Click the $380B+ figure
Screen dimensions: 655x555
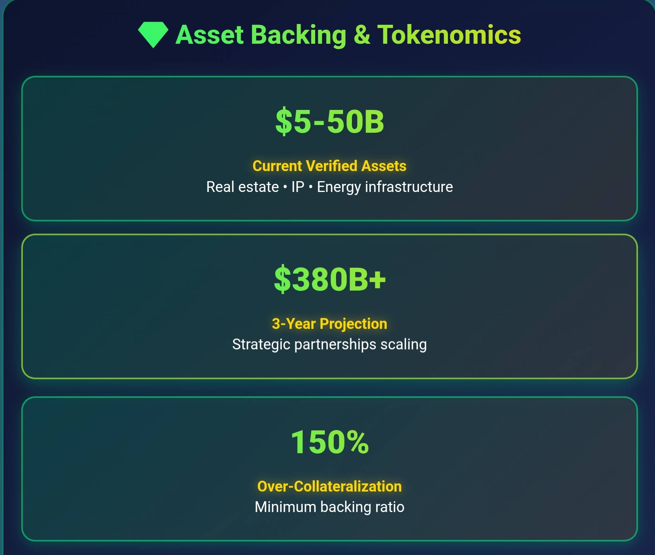(330, 279)
